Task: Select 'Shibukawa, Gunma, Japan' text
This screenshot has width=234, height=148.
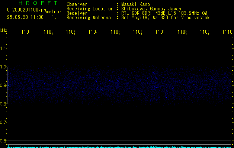Action: coord(151,9)
